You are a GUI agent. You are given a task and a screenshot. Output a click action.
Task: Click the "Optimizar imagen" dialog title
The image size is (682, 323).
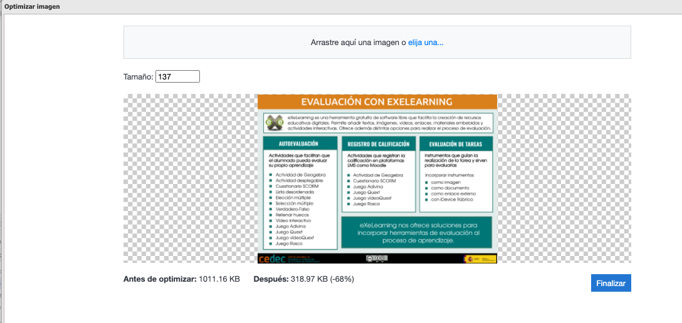(32, 6)
